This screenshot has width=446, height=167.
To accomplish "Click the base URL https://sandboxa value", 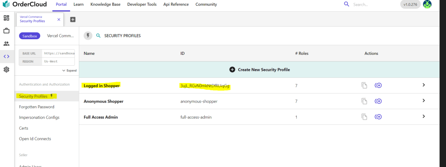I will [59, 53].
